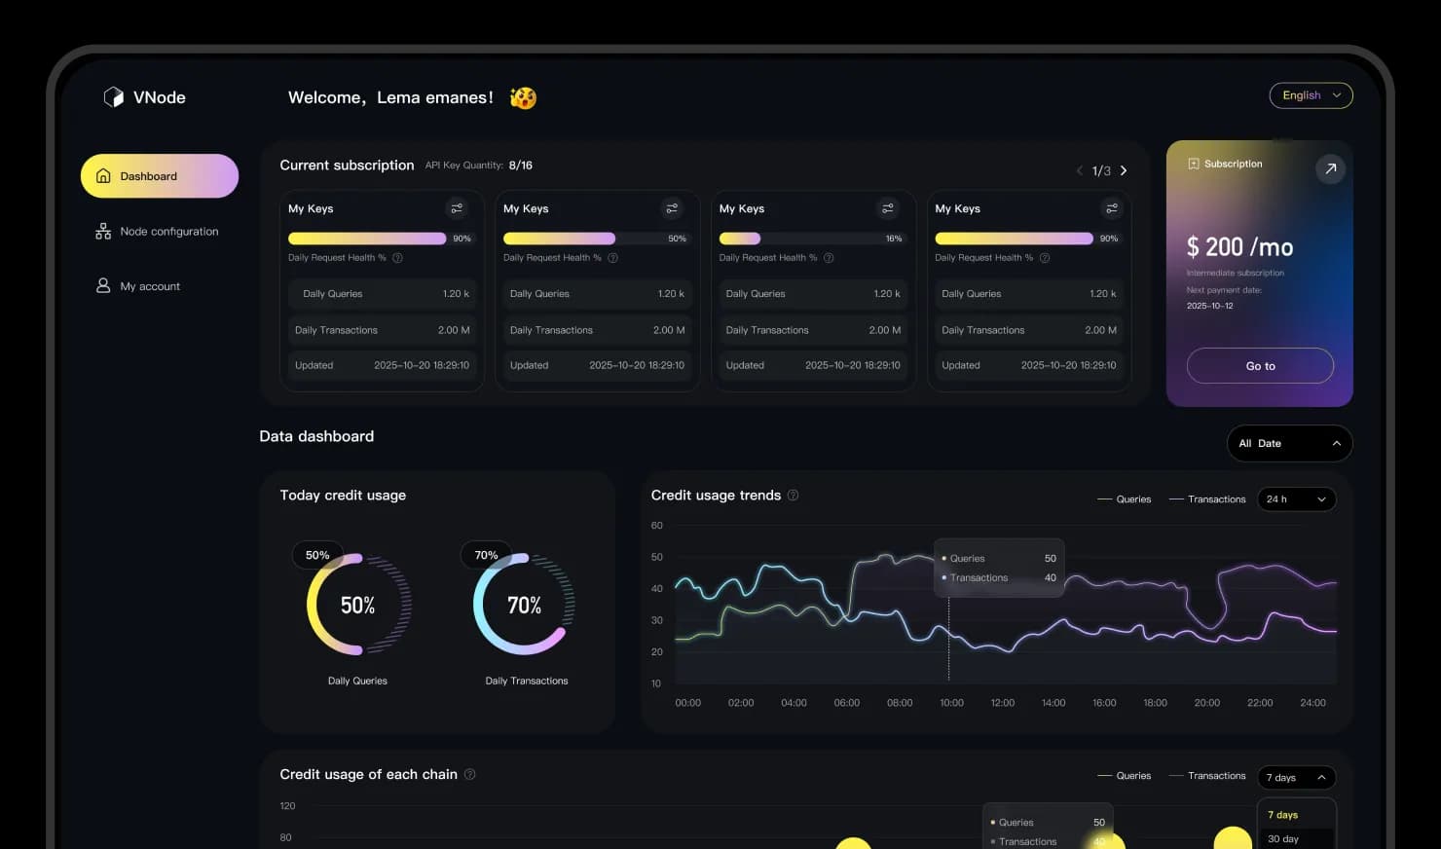Screen dimensions: 1441x849
Task: Click the next page arrow for subscriptions
Action: point(1124,170)
